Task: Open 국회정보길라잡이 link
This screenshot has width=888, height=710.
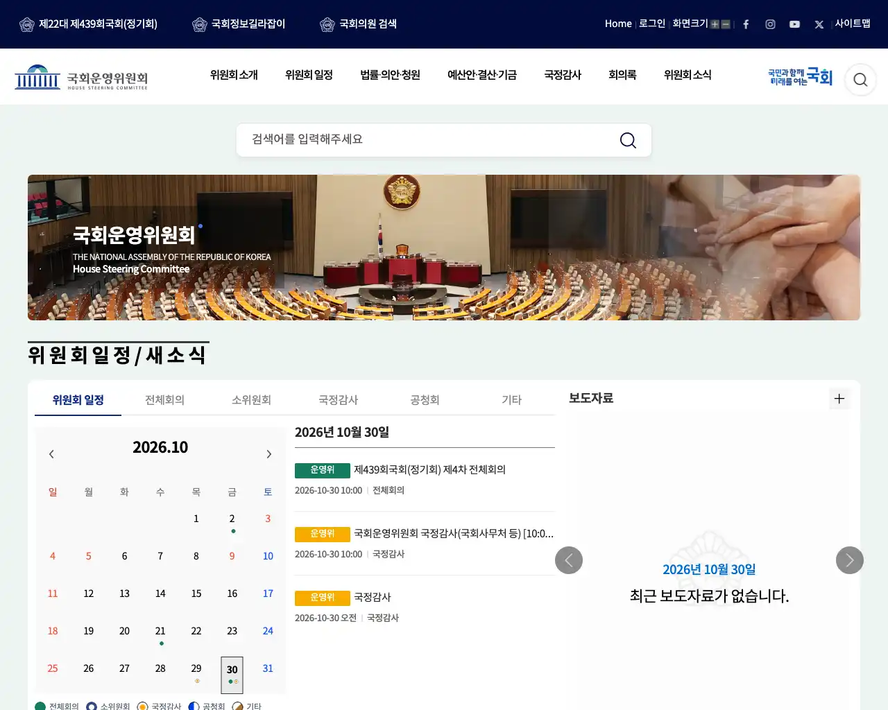Action: (x=239, y=24)
